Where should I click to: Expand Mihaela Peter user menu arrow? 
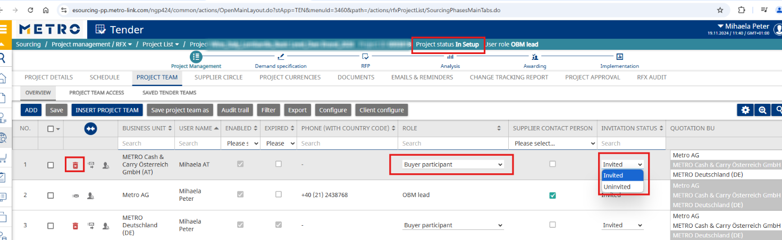[720, 26]
